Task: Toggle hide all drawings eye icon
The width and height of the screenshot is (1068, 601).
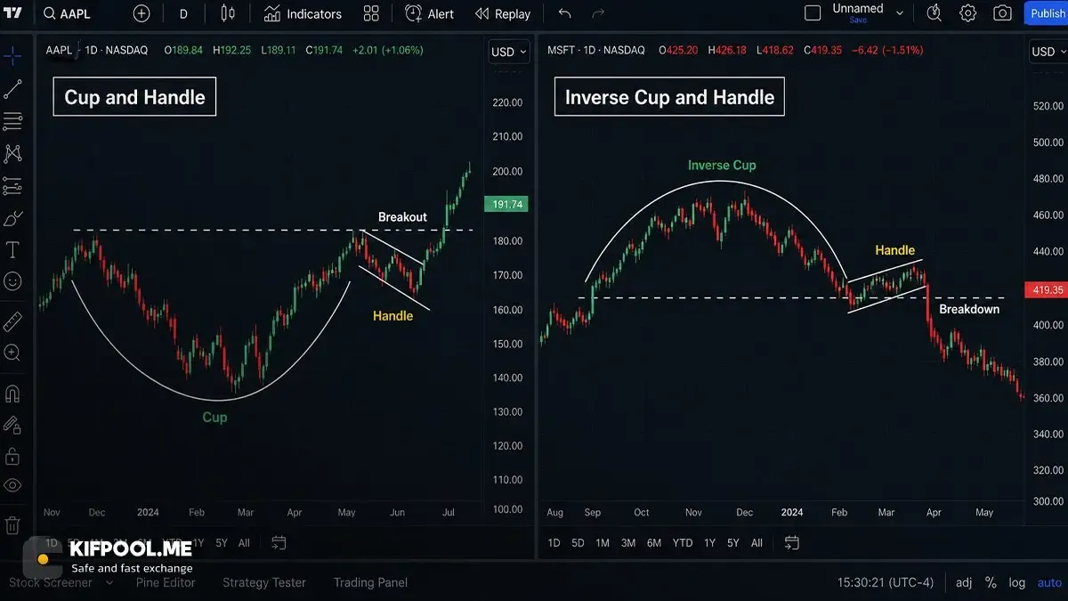Action: [12, 485]
